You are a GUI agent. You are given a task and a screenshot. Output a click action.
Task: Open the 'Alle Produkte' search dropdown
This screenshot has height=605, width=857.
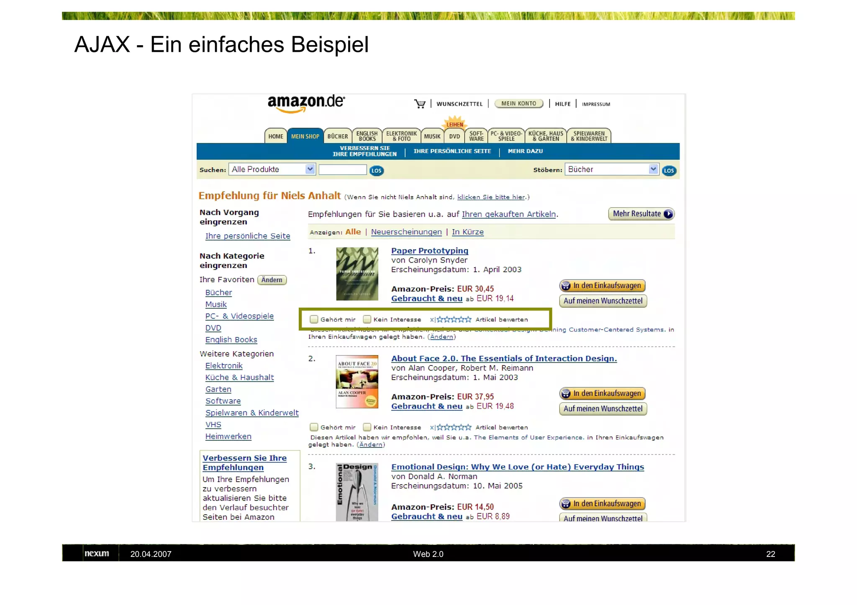[x=272, y=169]
